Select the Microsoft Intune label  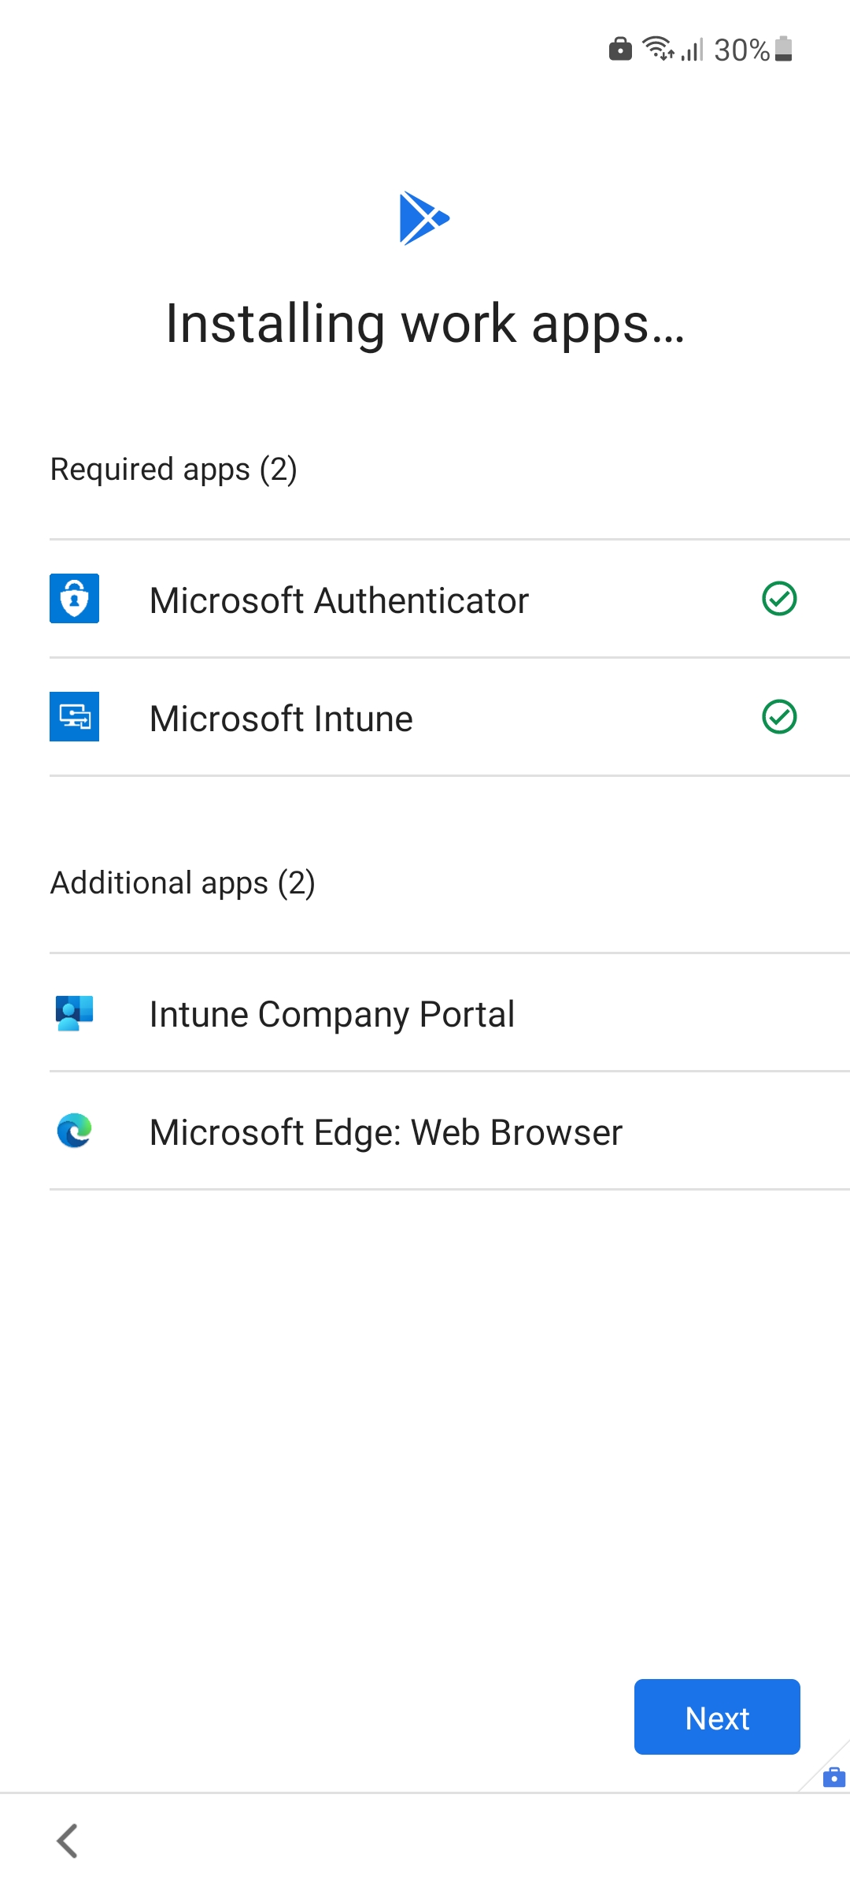(281, 719)
